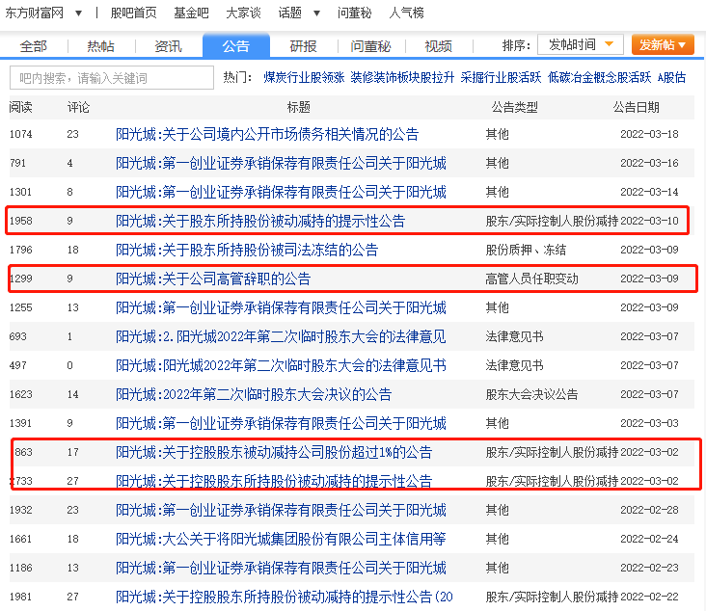Focus the 吧内搜索 keyword input field
706x611 pixels.
pos(112,78)
